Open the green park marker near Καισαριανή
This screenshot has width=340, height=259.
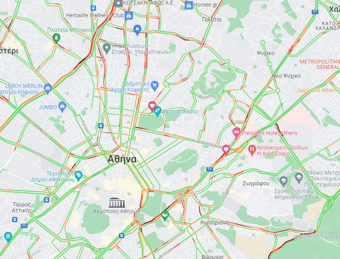pyautogui.click(x=165, y=215)
